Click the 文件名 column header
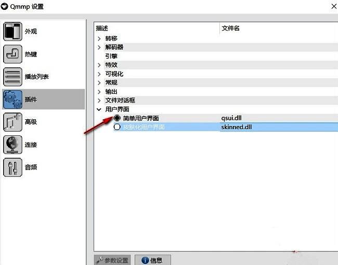This screenshot has width=338, height=265. coord(279,28)
